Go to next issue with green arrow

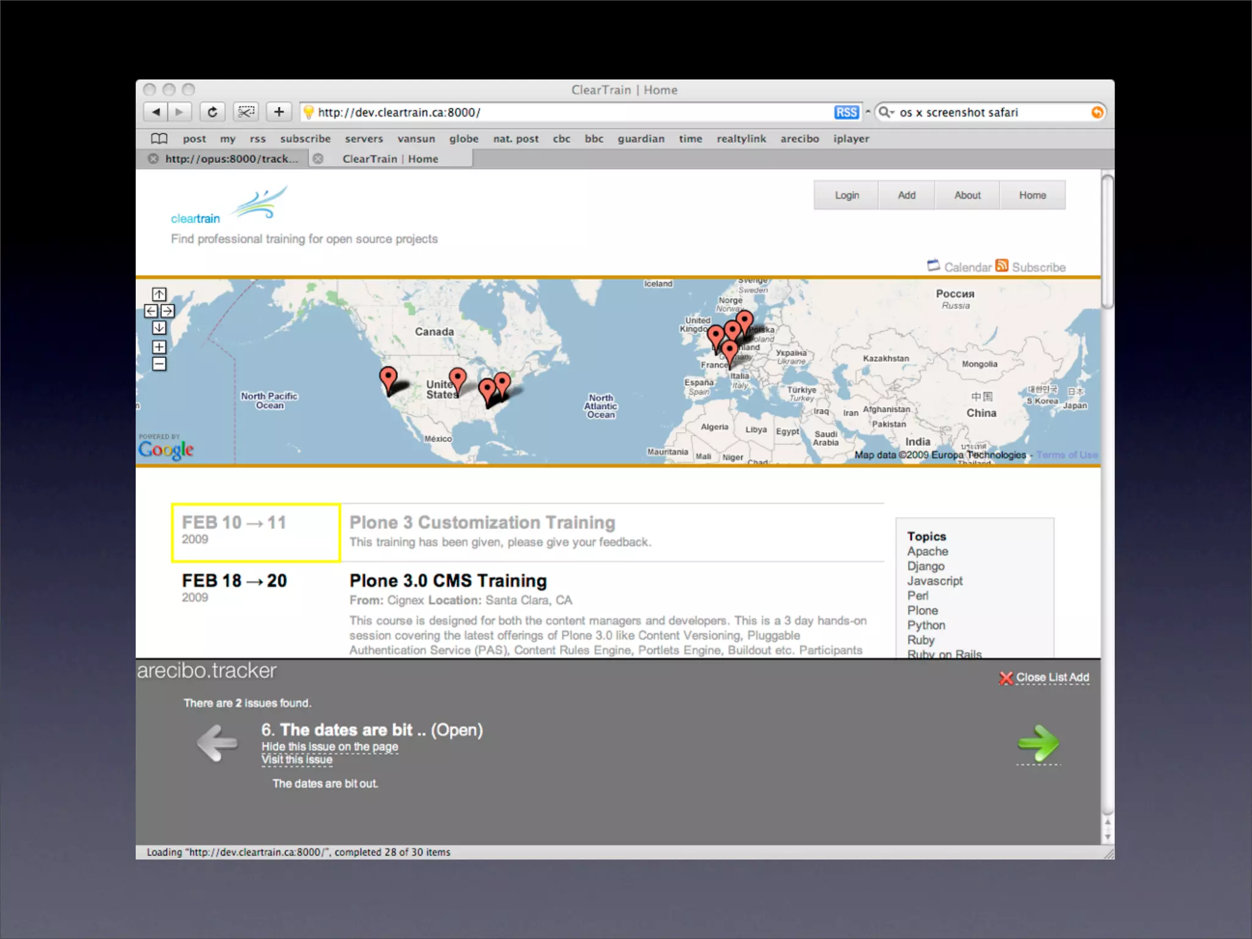(x=1038, y=743)
